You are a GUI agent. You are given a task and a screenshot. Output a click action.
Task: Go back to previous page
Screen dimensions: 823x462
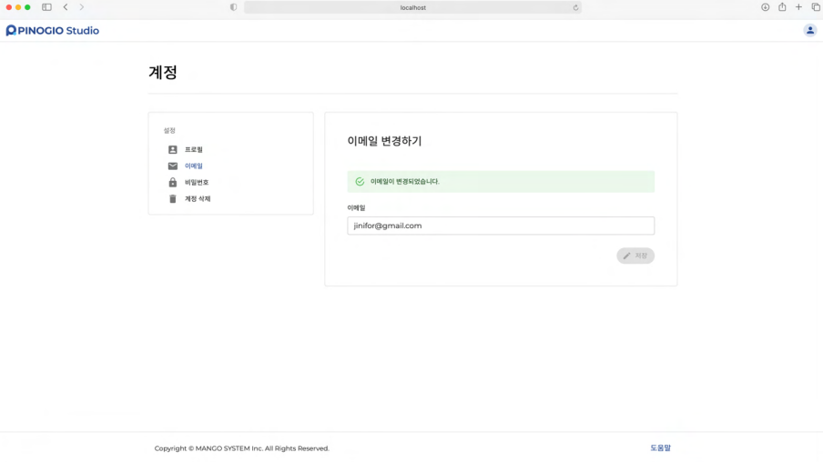click(66, 7)
